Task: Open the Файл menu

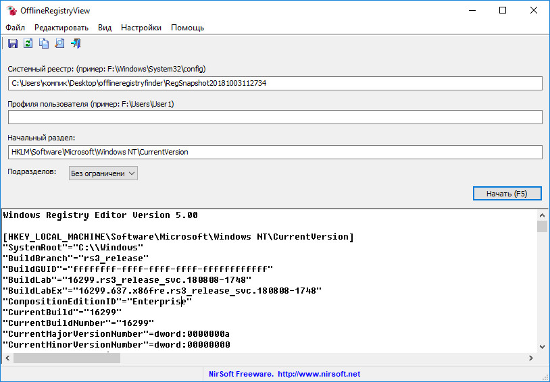Action: coord(15,28)
